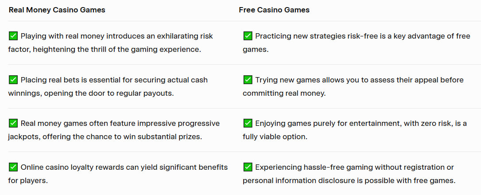This screenshot has width=481, height=195.
Task: Click text 'offering the chance to win substantial prizes'
Action: [x=122, y=137]
